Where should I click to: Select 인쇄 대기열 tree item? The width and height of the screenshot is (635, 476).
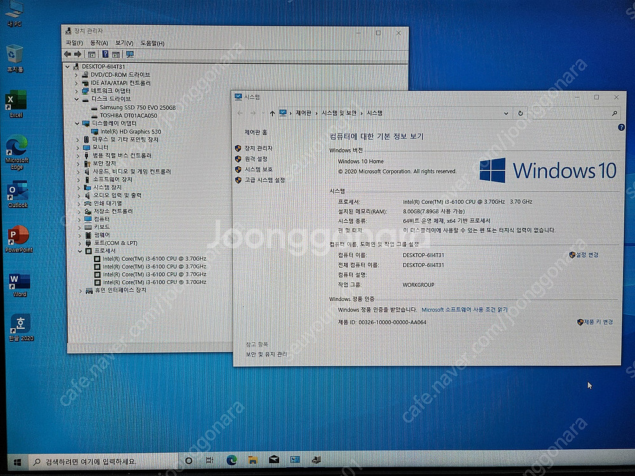pos(108,203)
